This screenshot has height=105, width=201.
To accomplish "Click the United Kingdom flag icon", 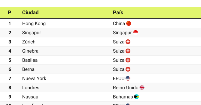I will tap(142, 87).
